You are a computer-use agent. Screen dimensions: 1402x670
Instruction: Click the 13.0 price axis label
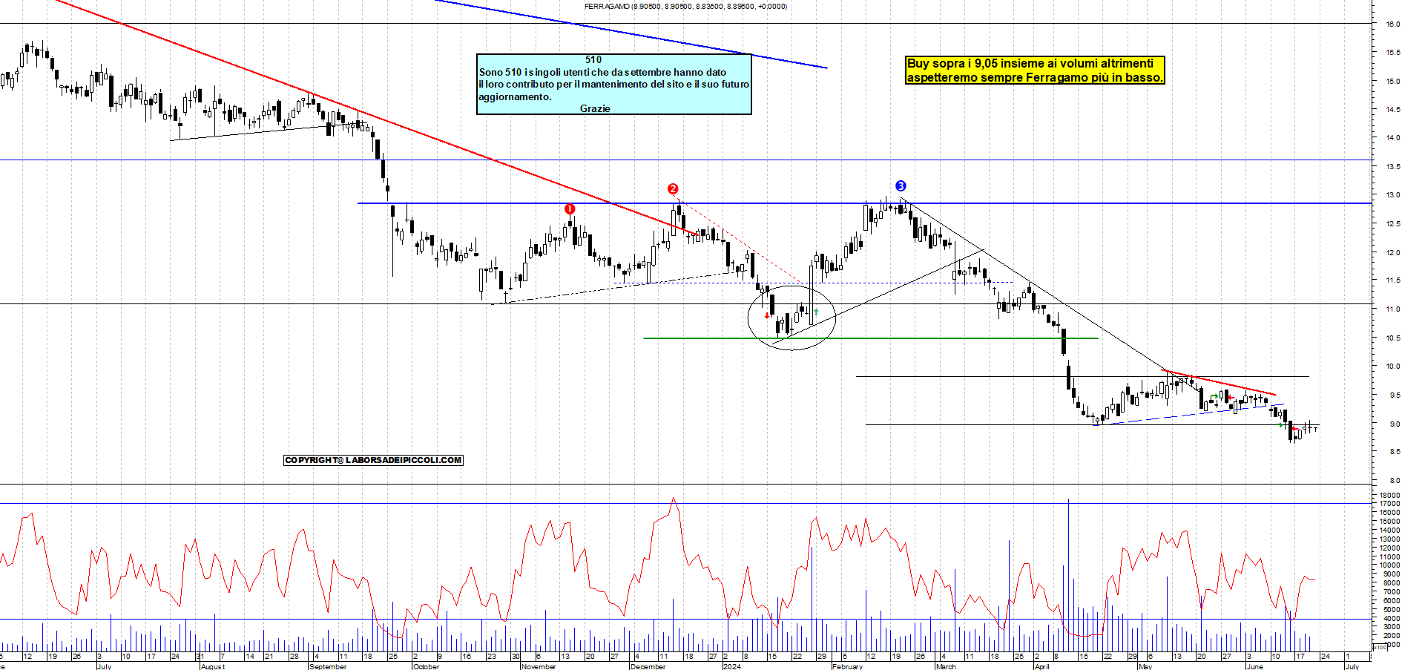[x=1392, y=195]
